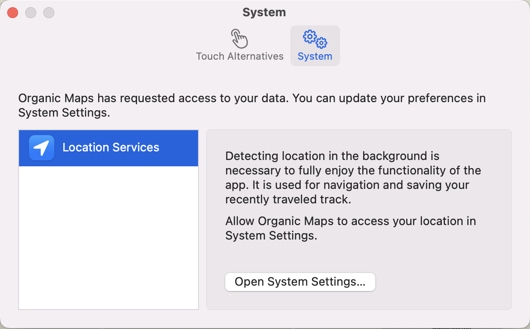
Task: Click the "Allow Organic Maps to access" text
Action: (x=350, y=221)
